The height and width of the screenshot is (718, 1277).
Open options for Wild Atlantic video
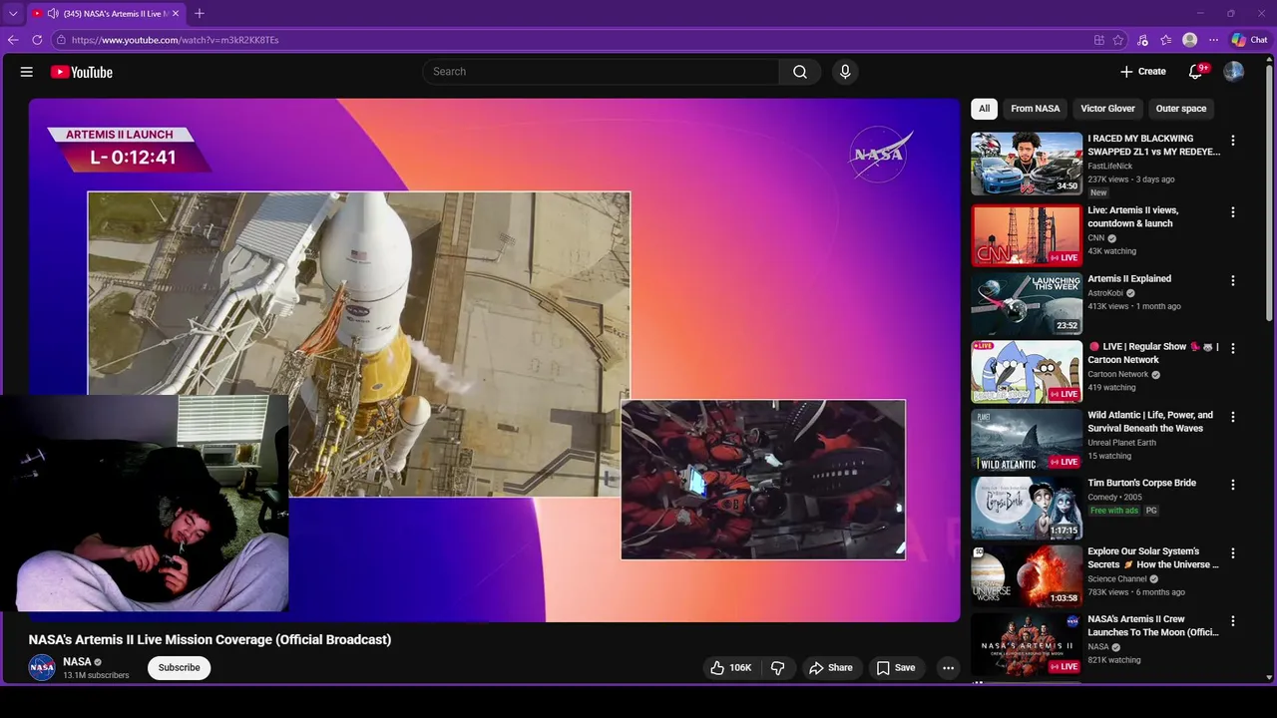(1233, 417)
